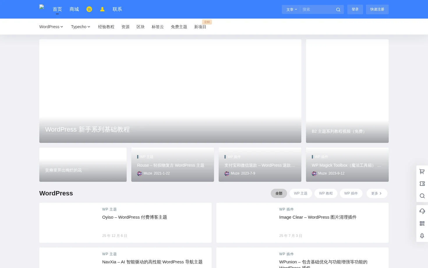This screenshot has height=268, width=428.
Task: Click WP 插件 category above WPunion
Action: (286, 254)
